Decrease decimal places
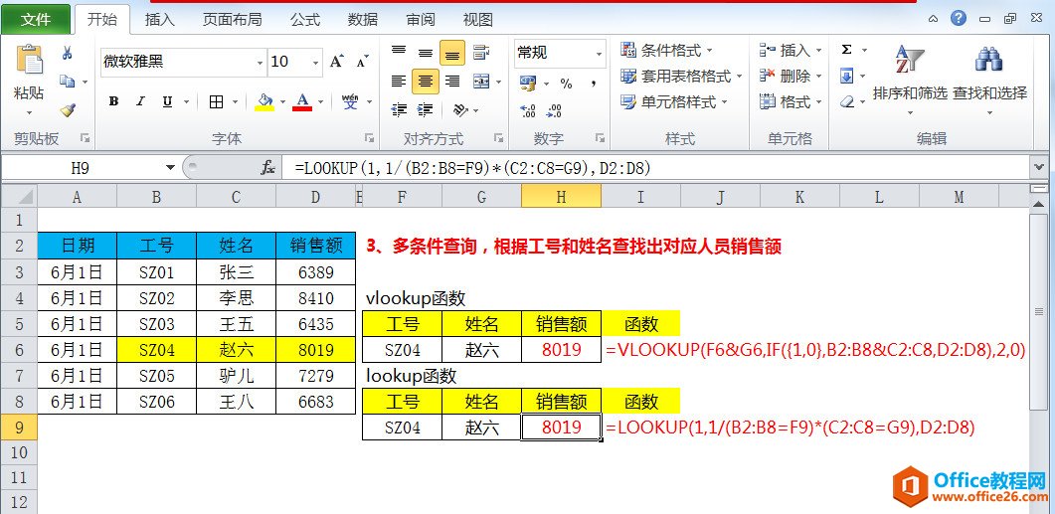Viewport: 1055px width, 514px height. 555,110
